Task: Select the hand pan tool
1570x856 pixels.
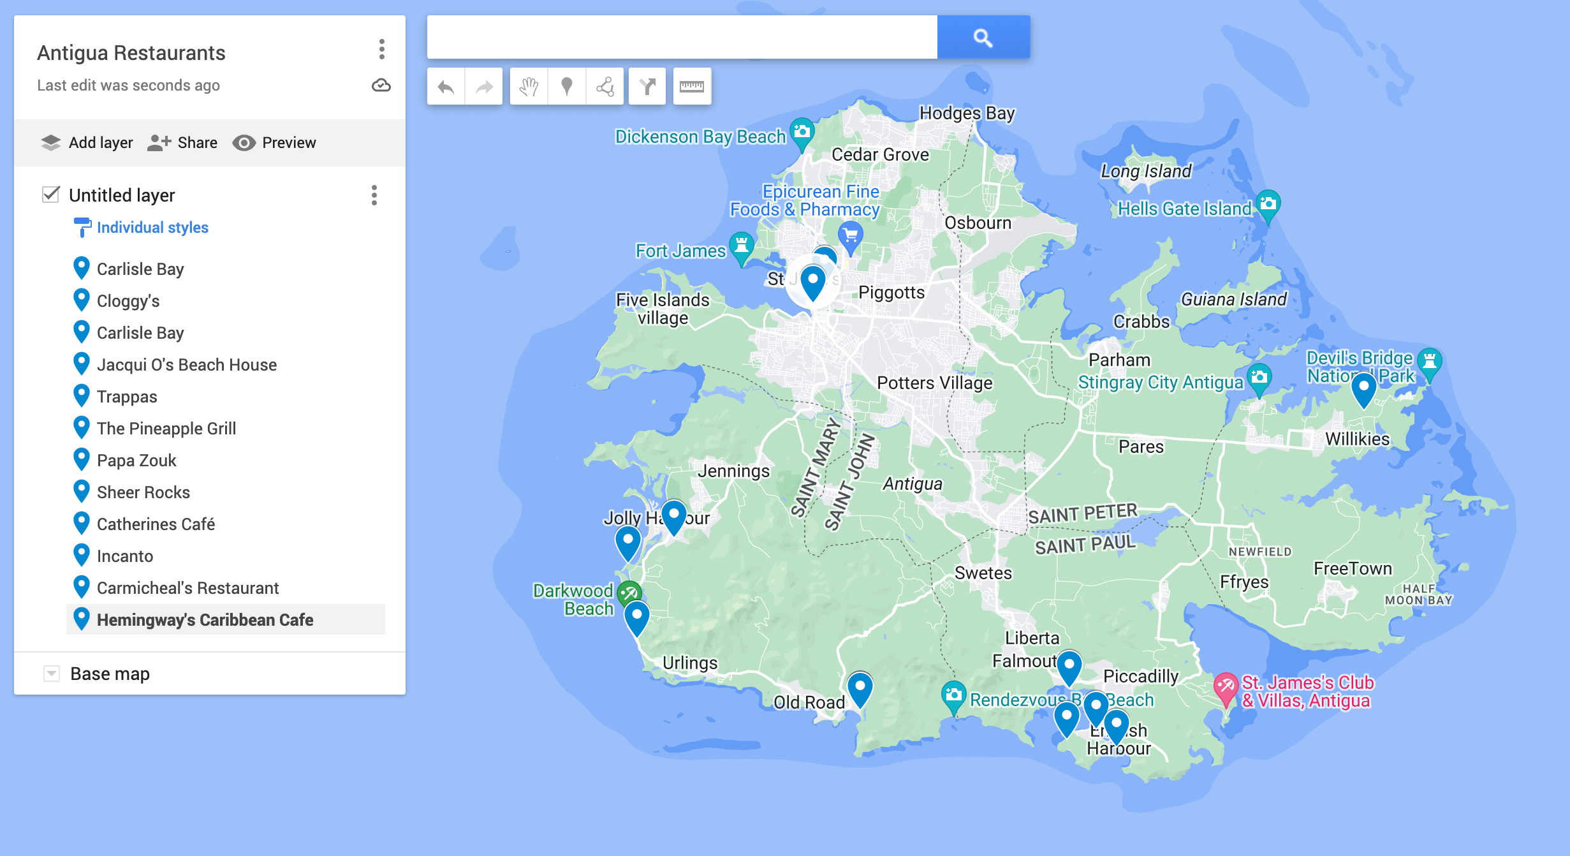Action: [x=529, y=86]
